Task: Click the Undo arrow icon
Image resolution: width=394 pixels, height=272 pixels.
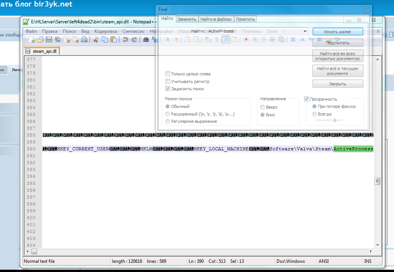Action: 125,39
